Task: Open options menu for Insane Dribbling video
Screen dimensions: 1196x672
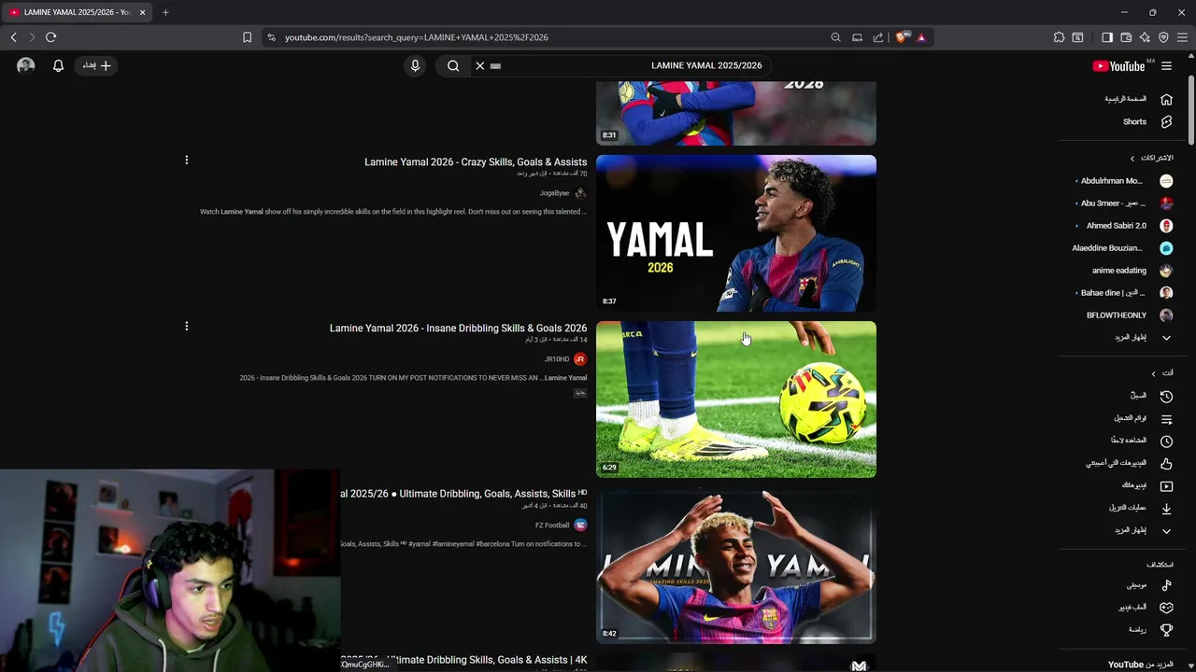Action: (186, 326)
